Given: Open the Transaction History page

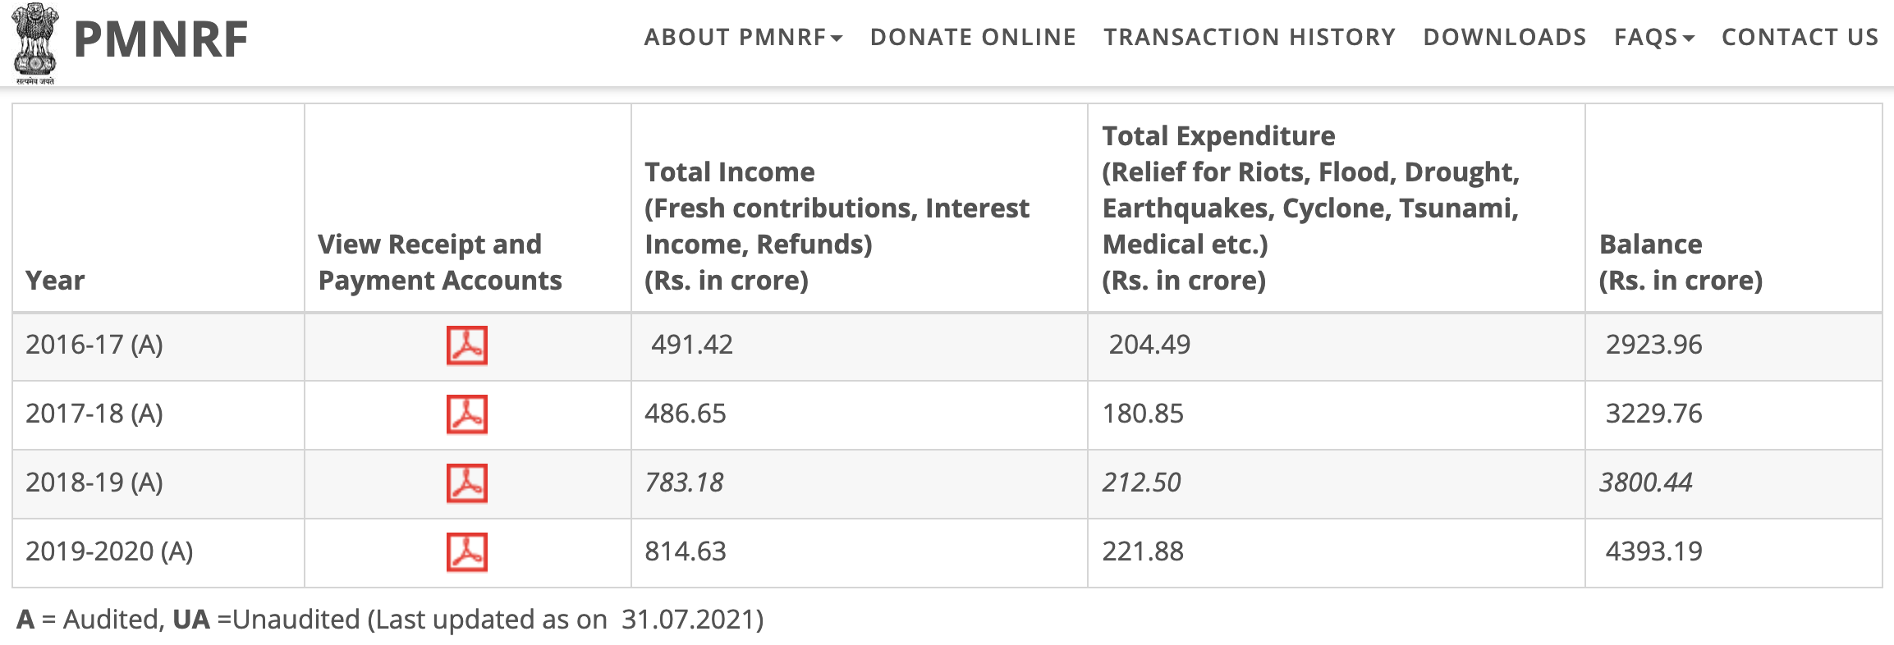Looking at the screenshot, I should coord(1249,37).
